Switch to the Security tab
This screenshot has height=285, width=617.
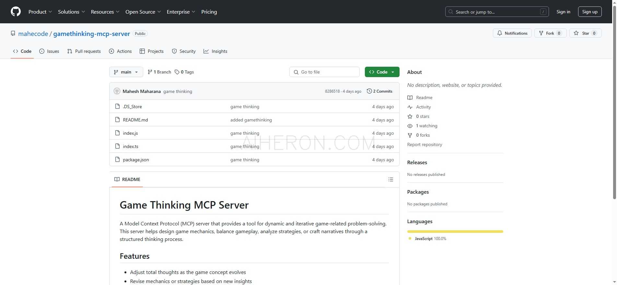coord(184,51)
